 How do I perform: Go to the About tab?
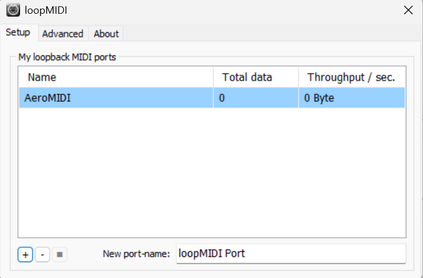click(106, 34)
